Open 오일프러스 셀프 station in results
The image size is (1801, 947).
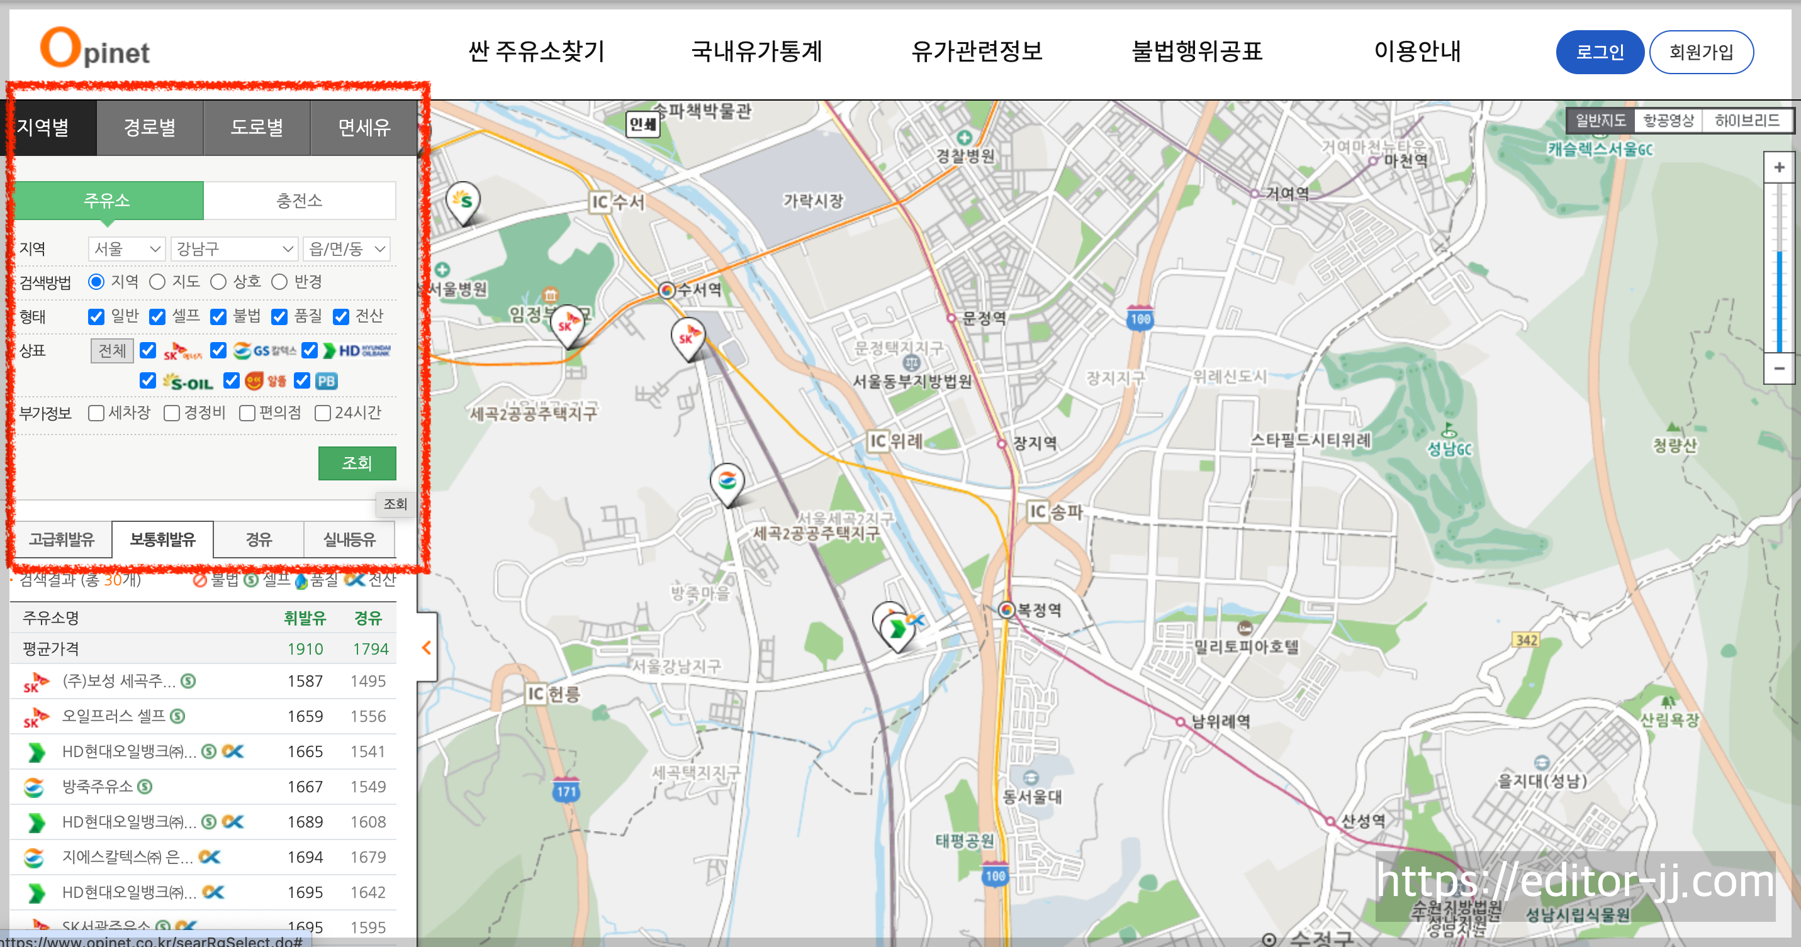click(x=114, y=716)
